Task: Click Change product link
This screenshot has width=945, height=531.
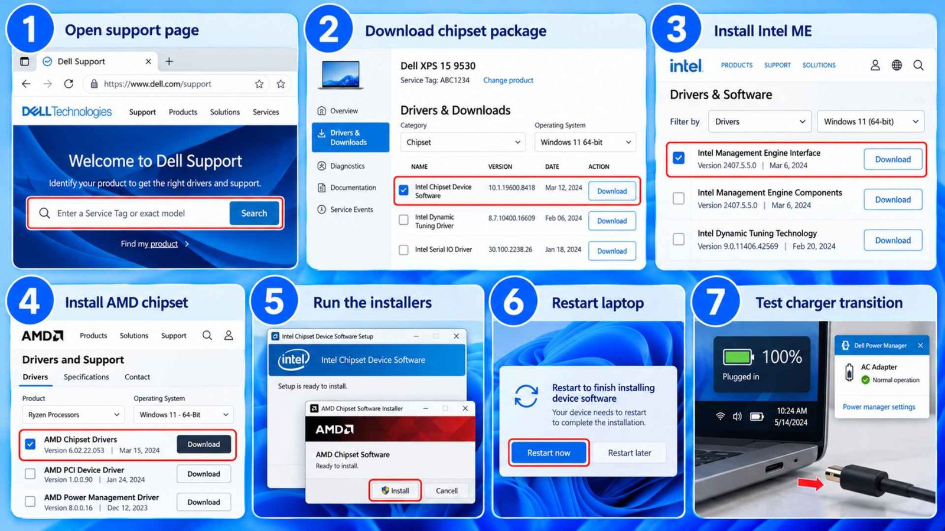Action: click(508, 80)
